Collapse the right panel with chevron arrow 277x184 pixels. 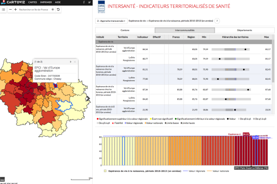(88, 98)
